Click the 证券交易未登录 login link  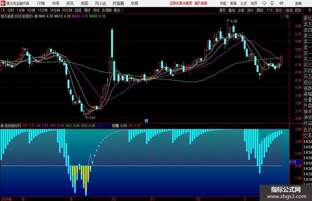coord(181,3)
